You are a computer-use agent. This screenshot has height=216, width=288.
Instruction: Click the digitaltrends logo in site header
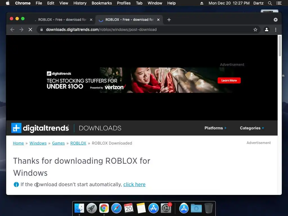[40, 128]
